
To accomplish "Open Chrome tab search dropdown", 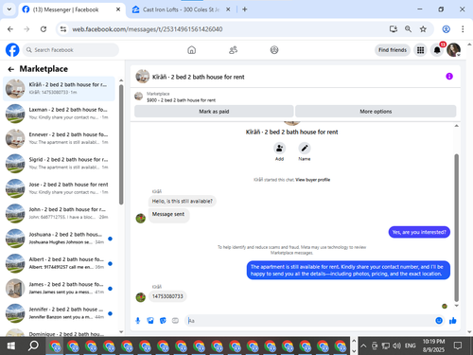I will (x=9, y=9).
